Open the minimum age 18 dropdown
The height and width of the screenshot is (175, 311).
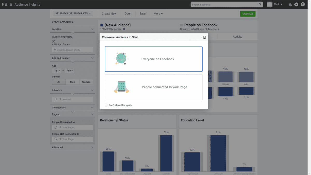(x=57, y=71)
